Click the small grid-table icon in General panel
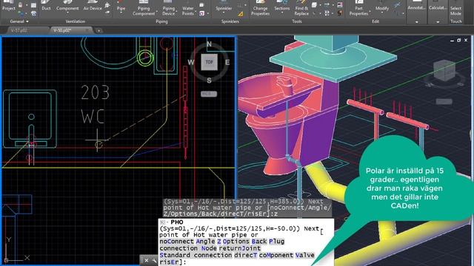This screenshot has width=474, height=266. 33,5
